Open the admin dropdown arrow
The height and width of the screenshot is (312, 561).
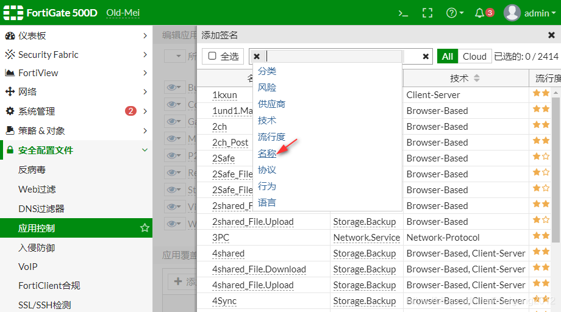tap(554, 13)
